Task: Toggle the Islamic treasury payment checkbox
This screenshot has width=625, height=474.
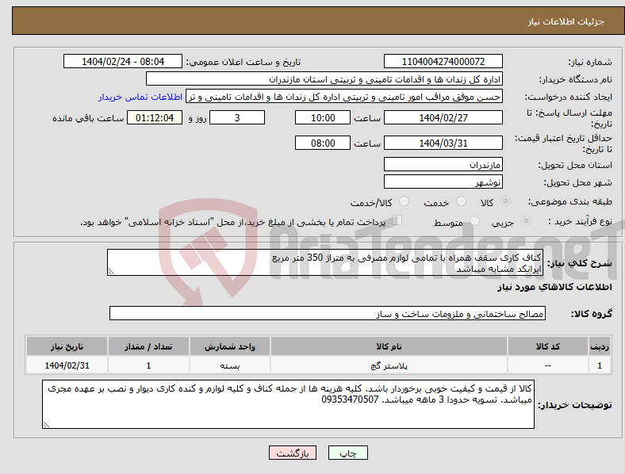Action: 397,220
